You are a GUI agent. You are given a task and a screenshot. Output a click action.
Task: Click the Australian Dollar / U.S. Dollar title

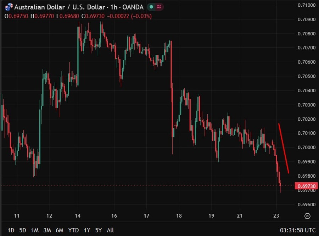pos(60,7)
